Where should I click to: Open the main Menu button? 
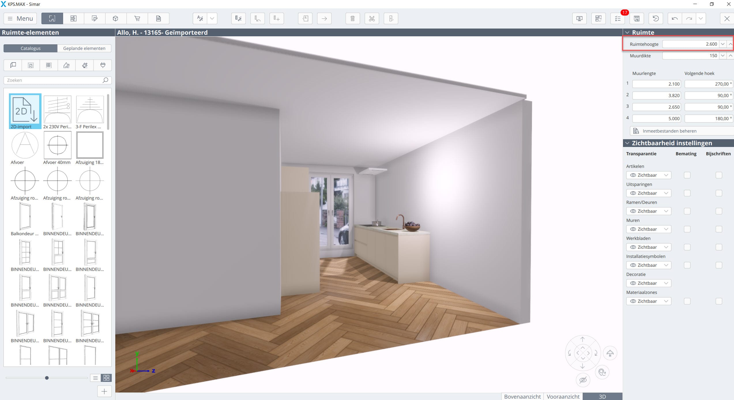click(20, 18)
